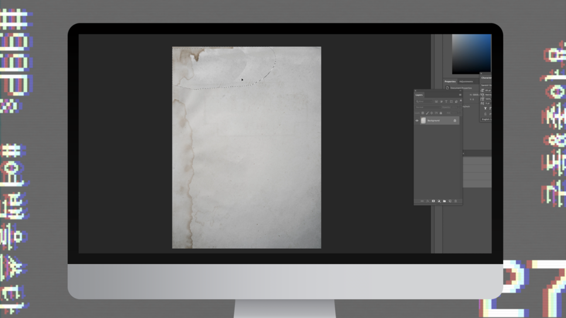
Task: Open the Kind filter dropdown
Action: 424,102
